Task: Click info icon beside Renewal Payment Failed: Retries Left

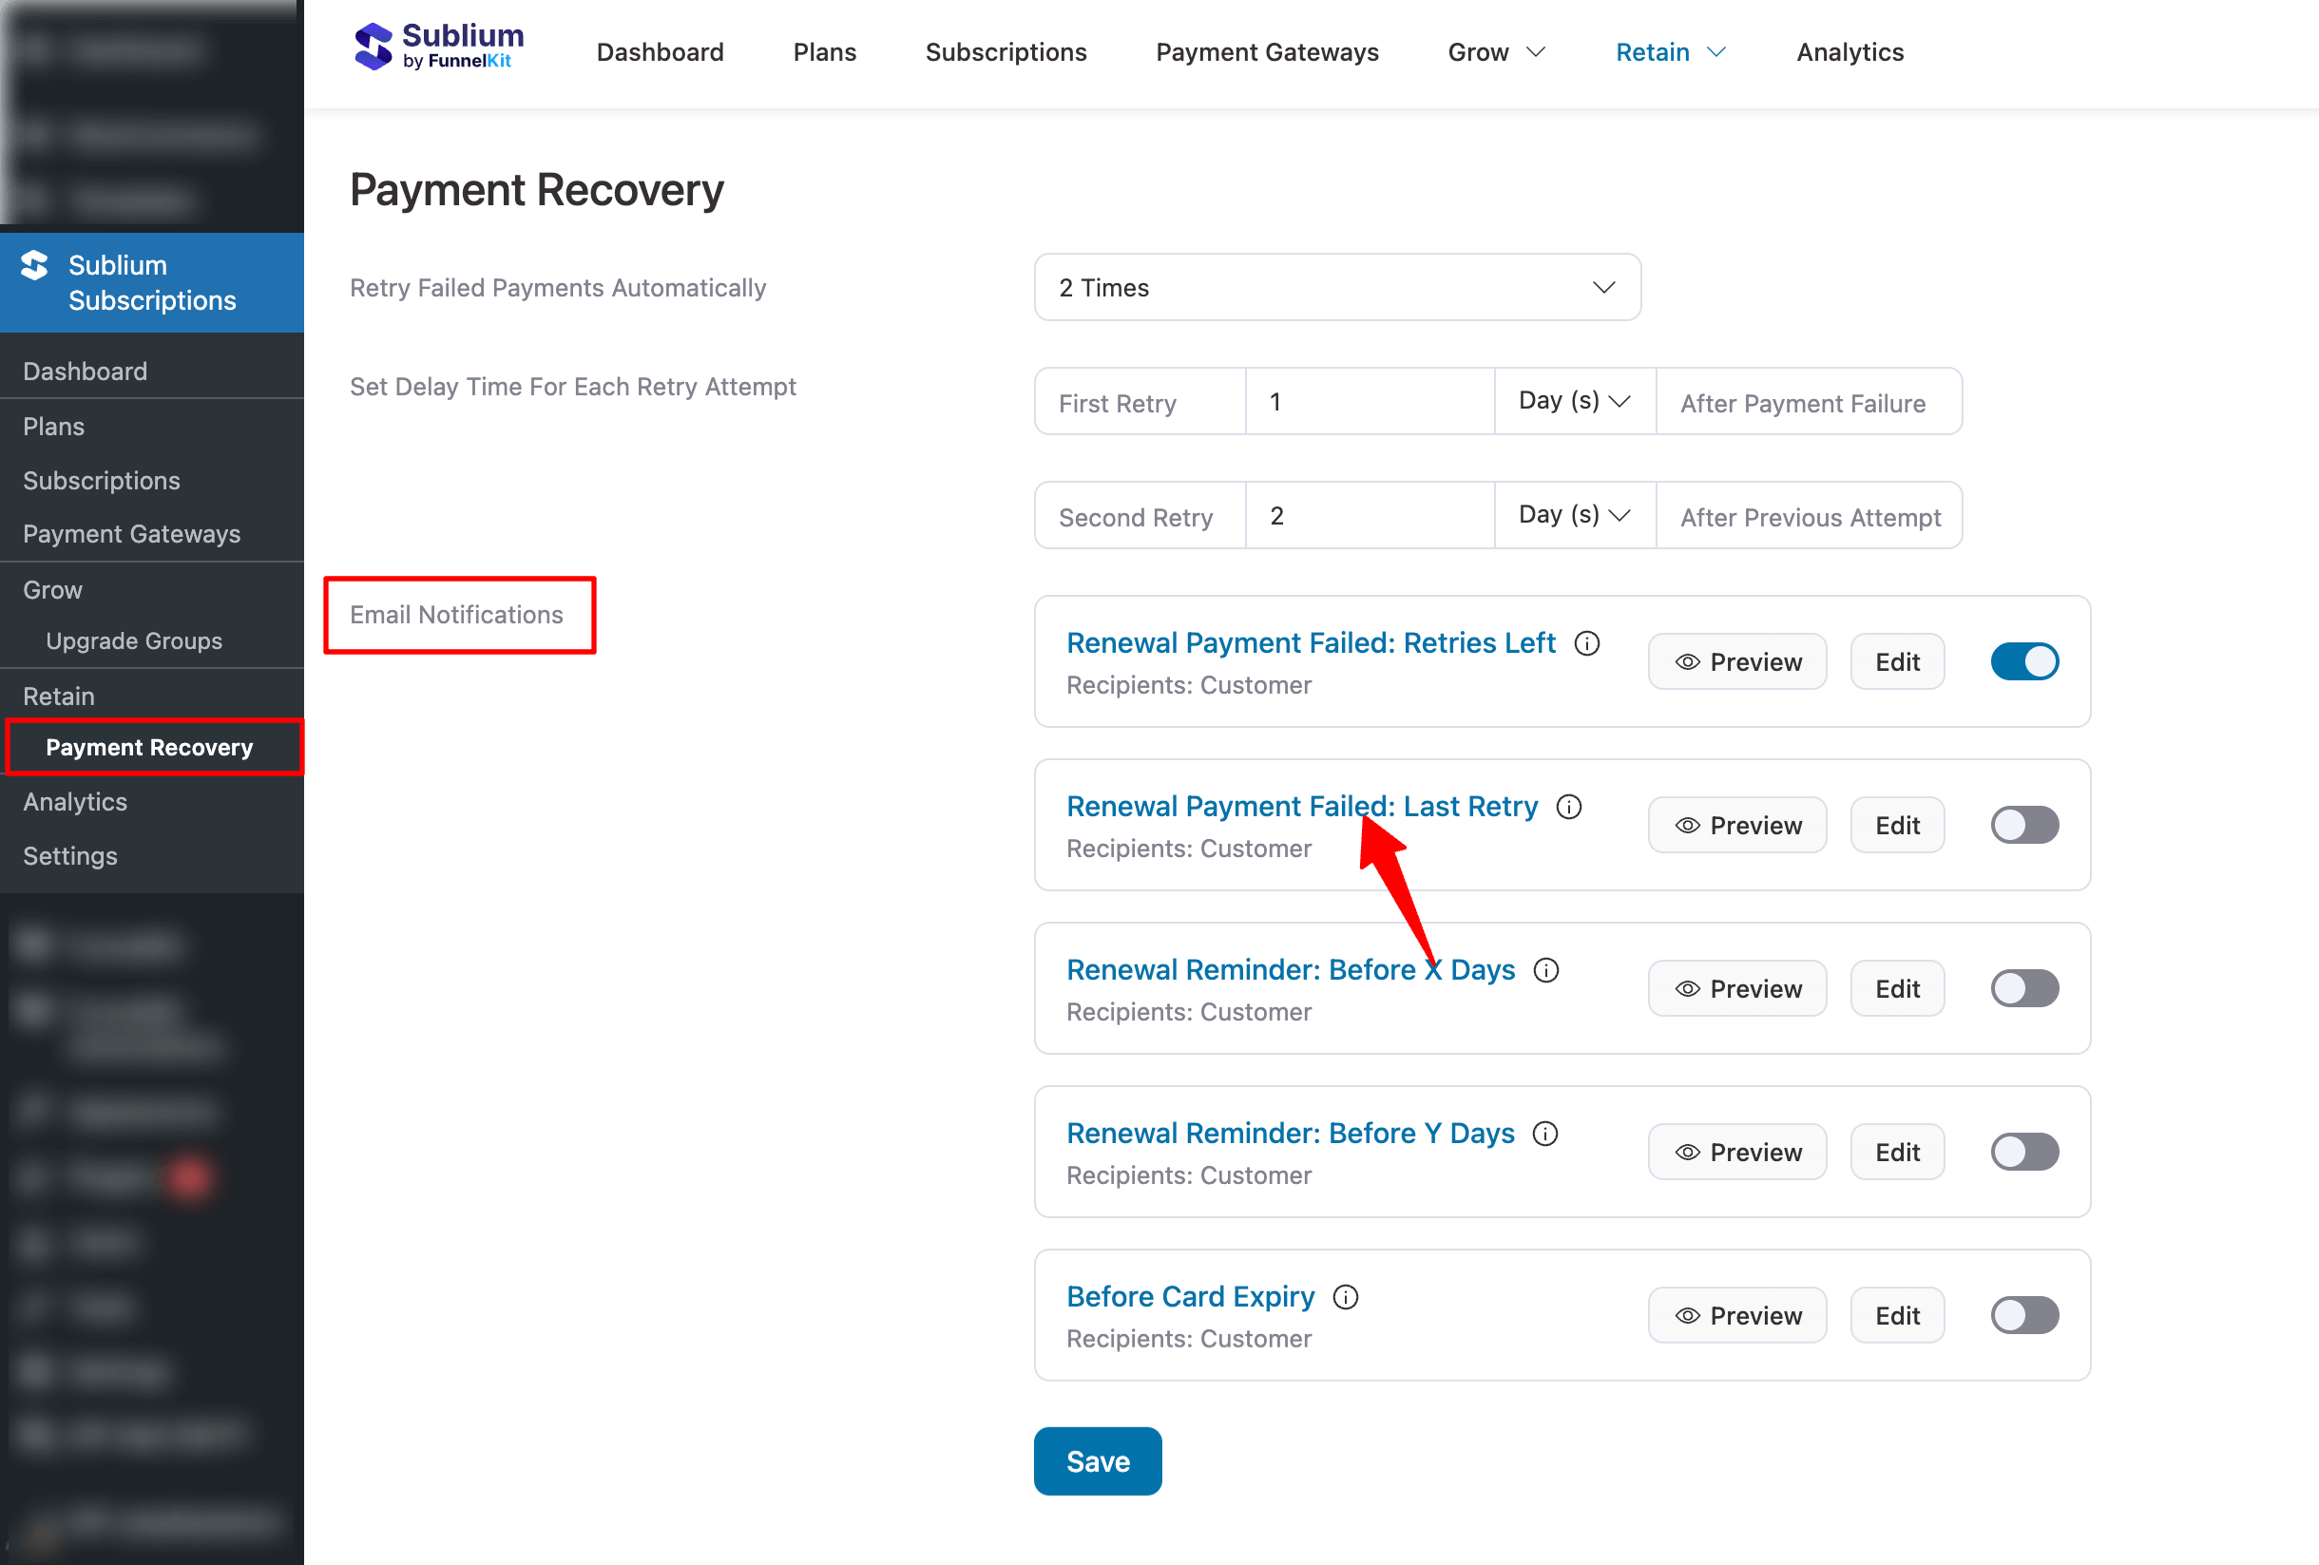Action: pyautogui.click(x=1586, y=643)
